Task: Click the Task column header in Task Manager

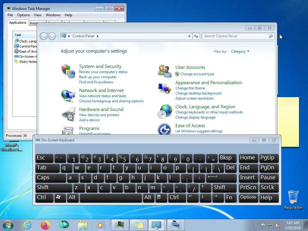Action: [25, 35]
